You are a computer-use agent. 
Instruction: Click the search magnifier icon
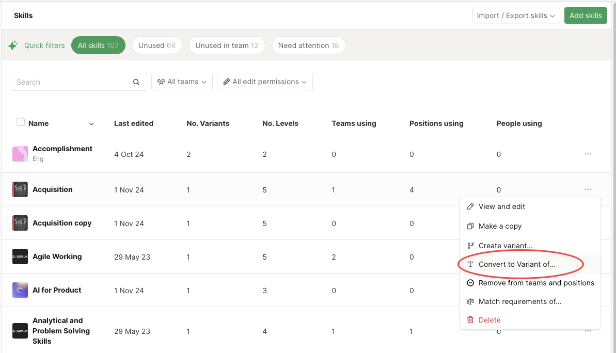pos(136,82)
